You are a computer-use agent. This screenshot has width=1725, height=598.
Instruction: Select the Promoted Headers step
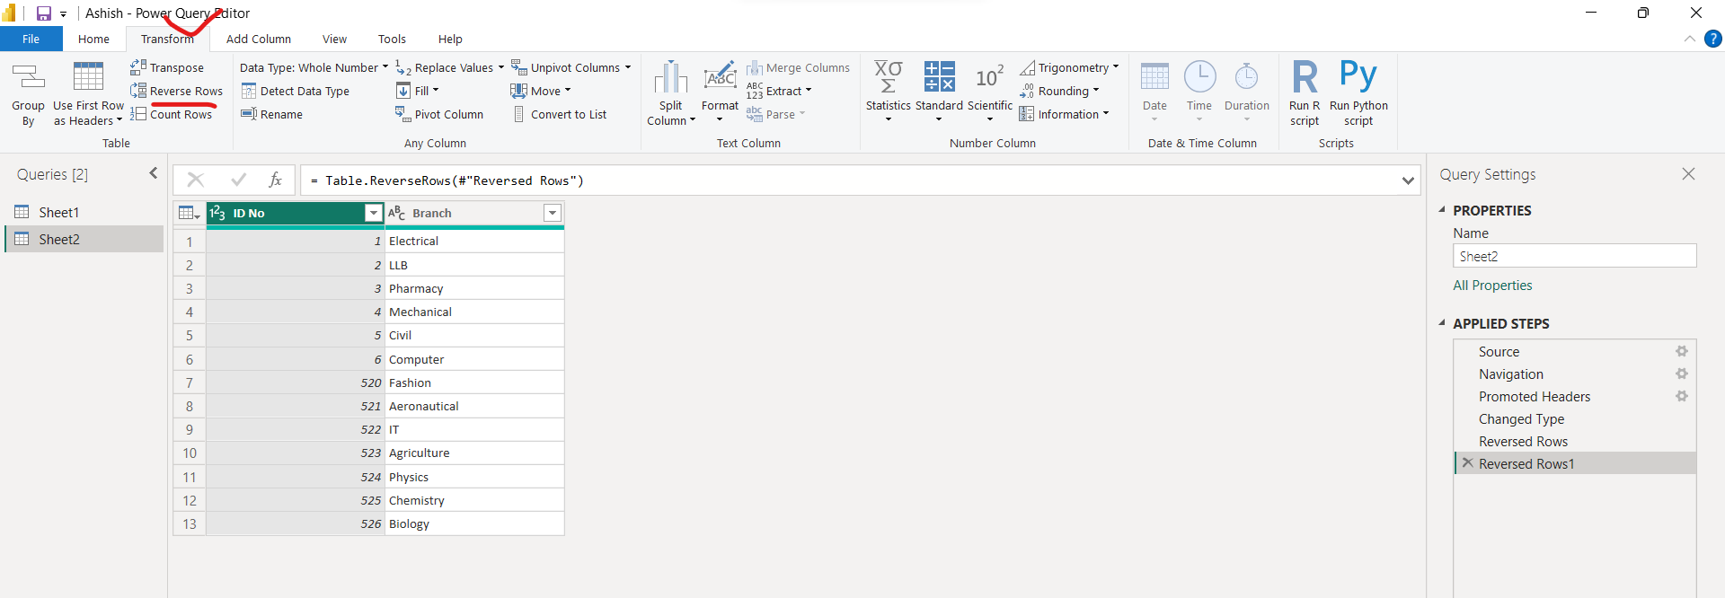[x=1534, y=397]
